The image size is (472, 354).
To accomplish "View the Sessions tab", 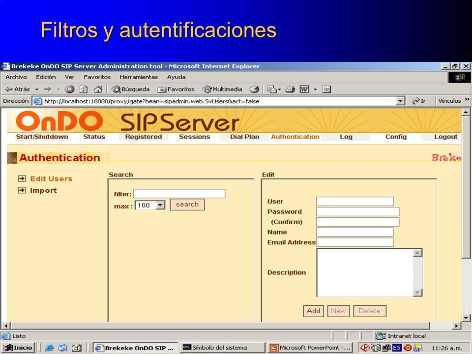I will pyautogui.click(x=195, y=137).
